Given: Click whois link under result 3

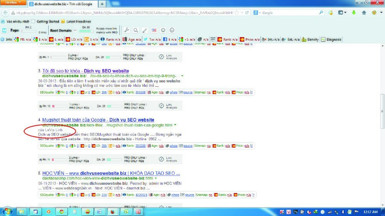Looking at the screenshot, I should tap(173, 92).
